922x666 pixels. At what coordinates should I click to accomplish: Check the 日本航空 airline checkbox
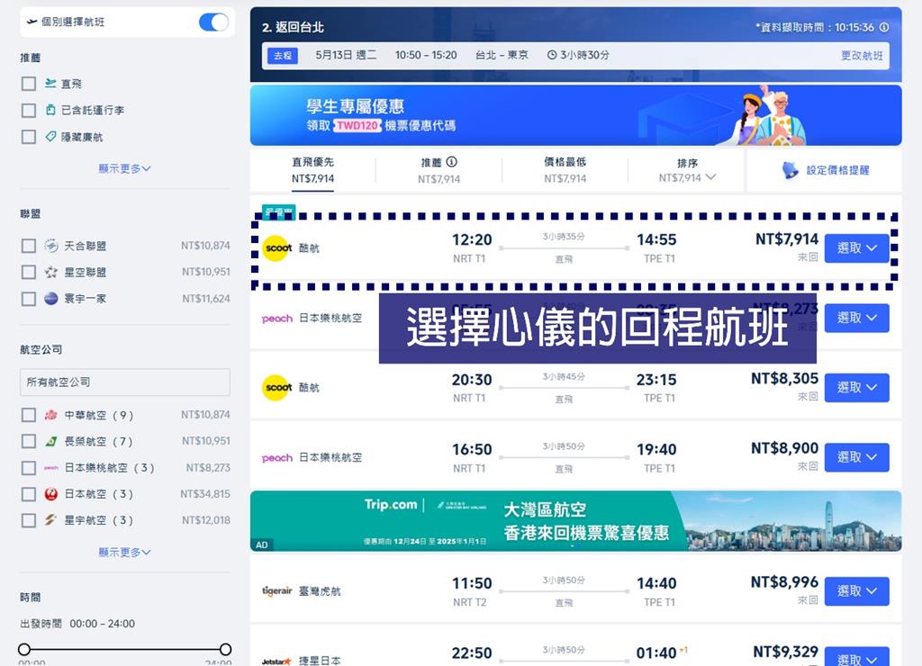click(x=28, y=494)
